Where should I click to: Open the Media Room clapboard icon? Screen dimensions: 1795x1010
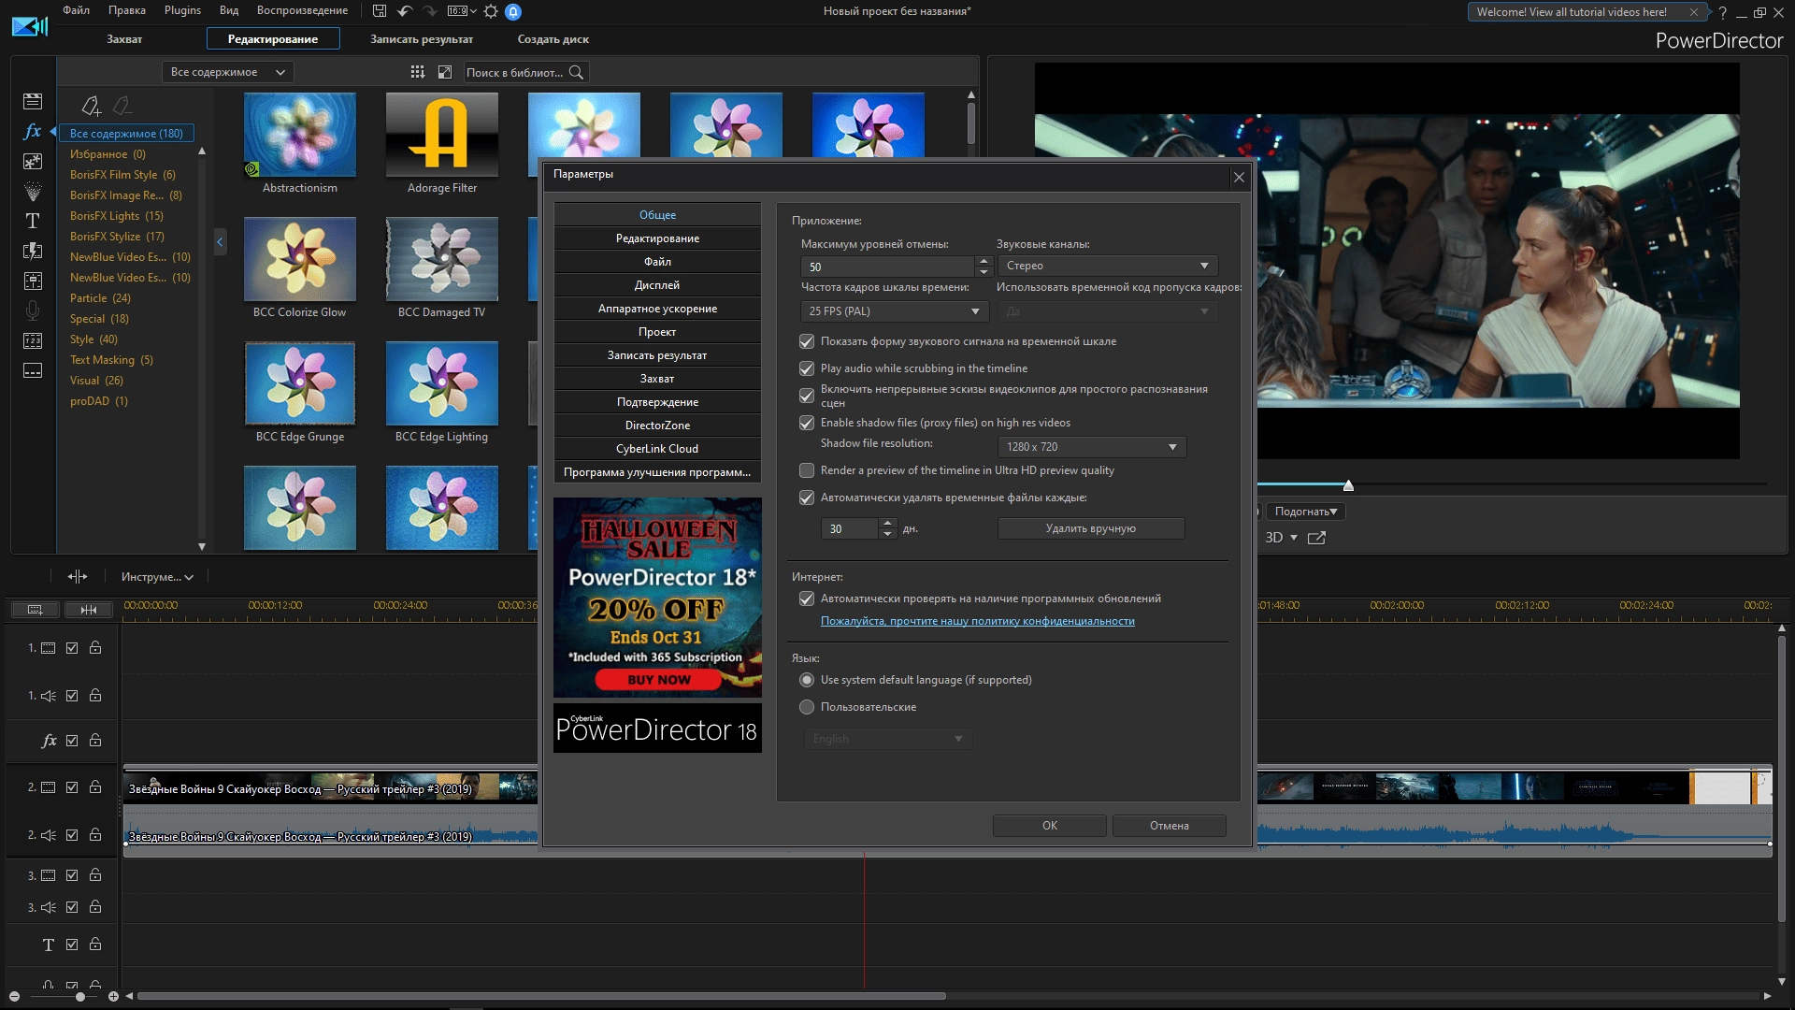[33, 101]
